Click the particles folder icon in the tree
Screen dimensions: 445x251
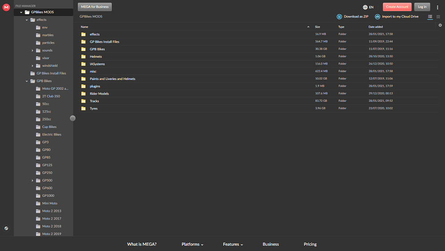click(x=38, y=43)
